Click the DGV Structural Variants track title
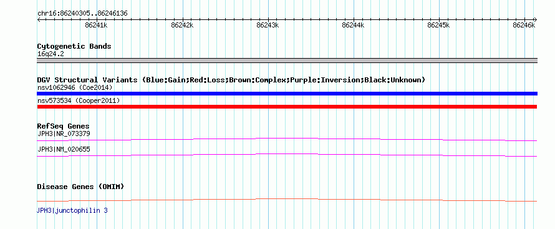Viewport: 555px width, 229px height. coord(231,80)
